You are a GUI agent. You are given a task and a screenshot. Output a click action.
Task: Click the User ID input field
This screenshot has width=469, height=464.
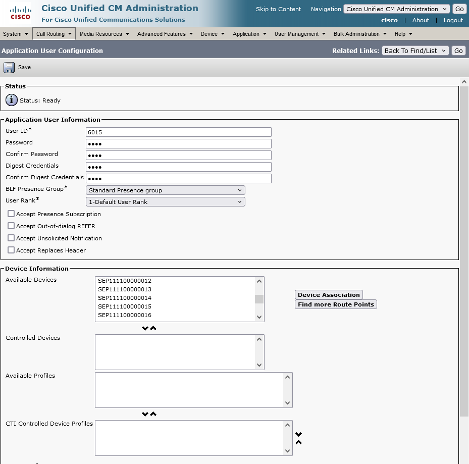click(x=179, y=132)
